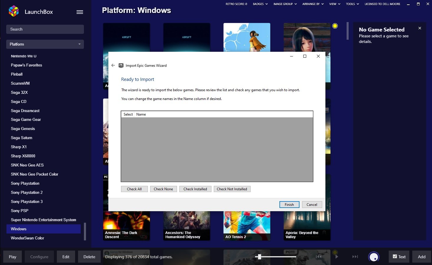Open the AO Tennis 2 game cover
This screenshot has width=432, height=265.
247,226
